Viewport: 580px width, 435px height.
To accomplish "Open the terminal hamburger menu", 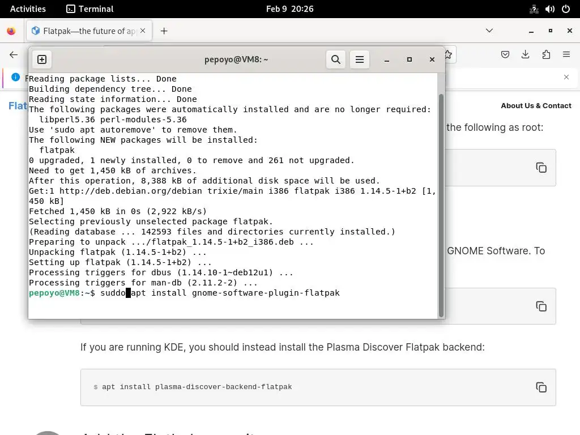I will pyautogui.click(x=360, y=59).
